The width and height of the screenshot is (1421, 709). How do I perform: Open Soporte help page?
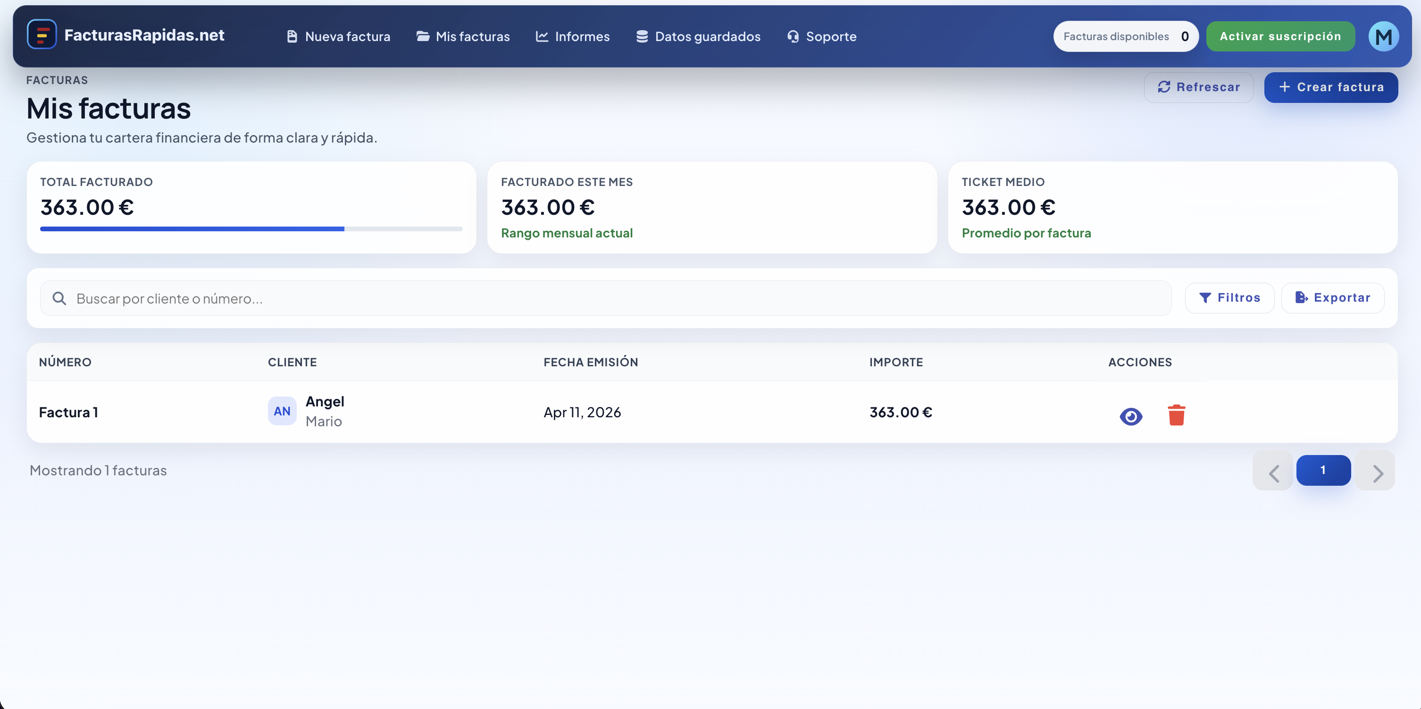tap(822, 36)
